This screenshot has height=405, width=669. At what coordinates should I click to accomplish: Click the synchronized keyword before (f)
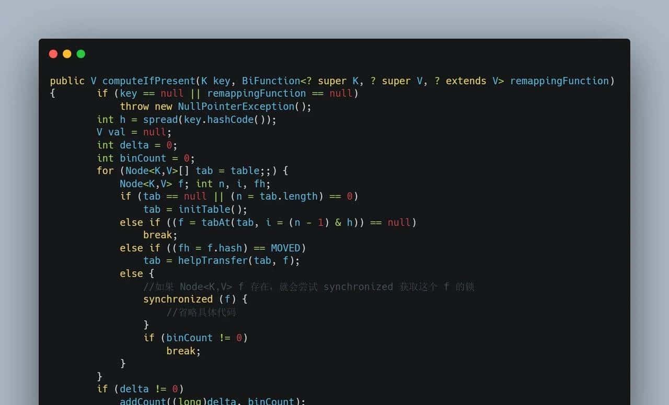(x=178, y=299)
